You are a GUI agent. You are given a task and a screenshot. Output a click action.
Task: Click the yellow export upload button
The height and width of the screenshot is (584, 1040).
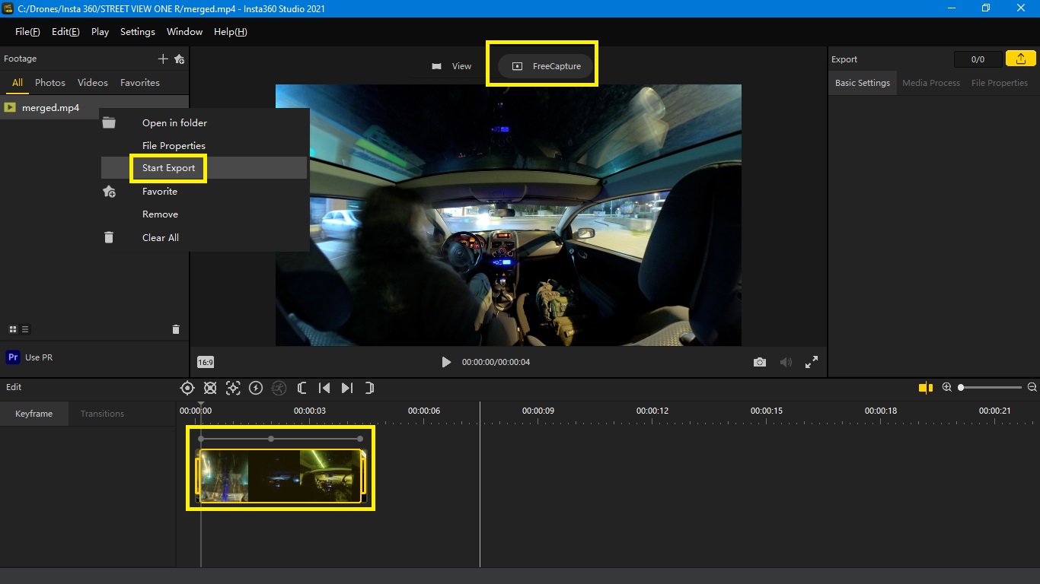click(x=1020, y=59)
